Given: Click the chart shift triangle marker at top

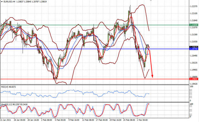Looking at the screenshot, I should pos(151,1).
